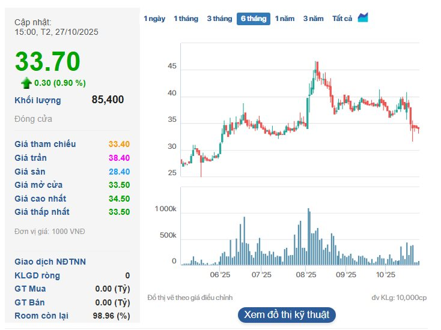Click the 10'25 x-axis date label
Screen dimensions: 441x330
tap(385, 275)
